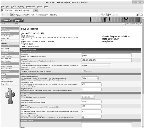Screen dimensions: 144x128
Task: Open System Utilities in sidebar
Action: [x=6, y=79]
